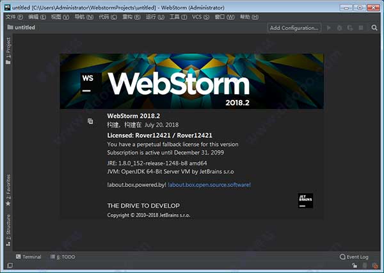Close the WebStorm window
The width and height of the screenshot is (384, 273).
pyautogui.click(x=374, y=8)
